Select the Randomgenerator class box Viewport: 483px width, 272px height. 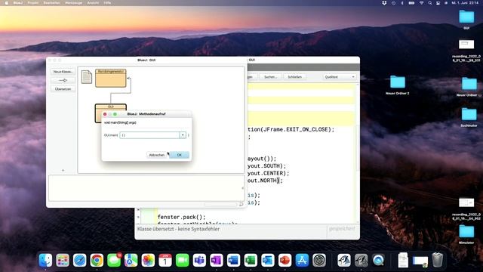(x=111, y=78)
